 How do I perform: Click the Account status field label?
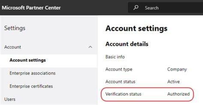120,81
